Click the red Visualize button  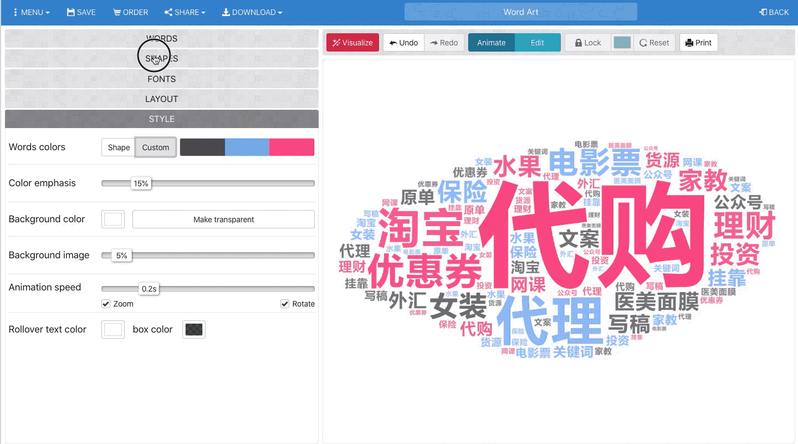pos(352,43)
